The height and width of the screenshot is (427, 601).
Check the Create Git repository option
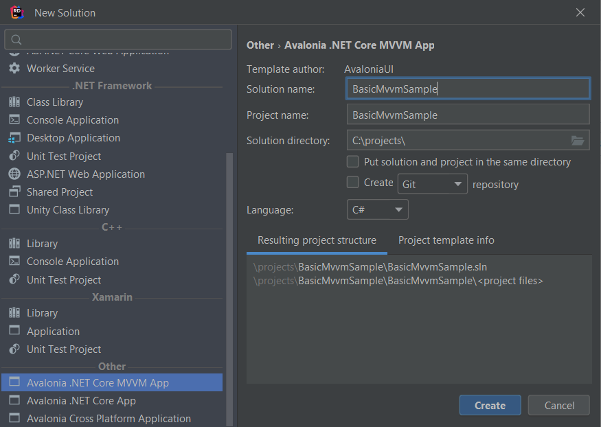(x=352, y=184)
